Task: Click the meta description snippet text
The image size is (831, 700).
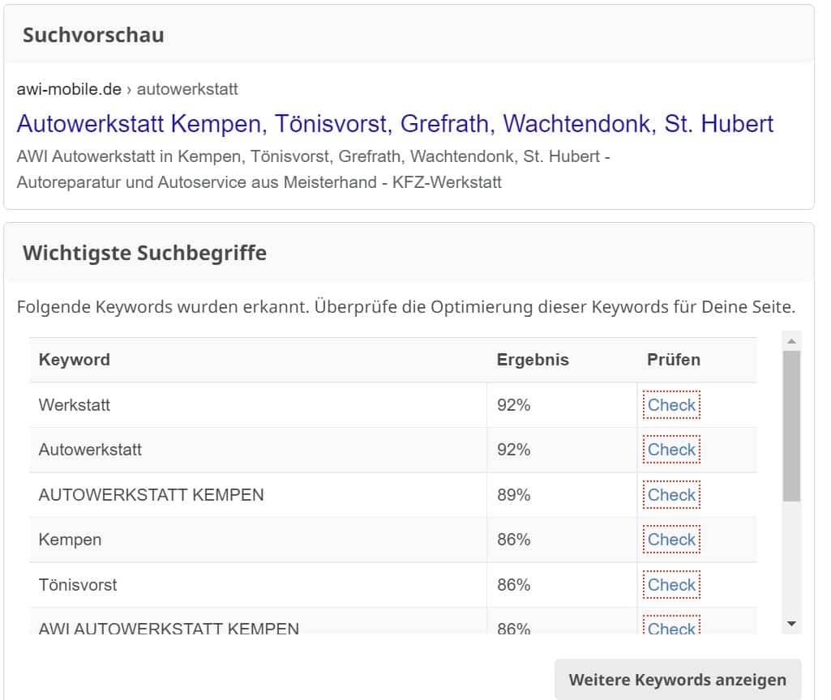Action: (x=313, y=169)
